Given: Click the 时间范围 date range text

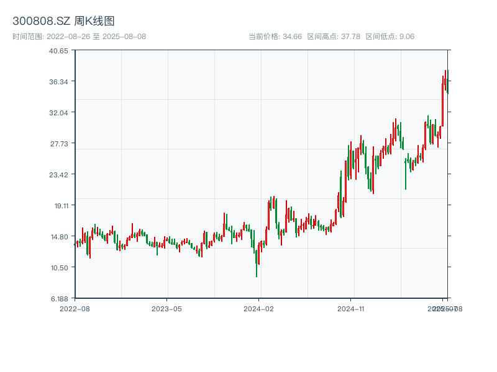Looking at the screenshot, I should [79, 37].
